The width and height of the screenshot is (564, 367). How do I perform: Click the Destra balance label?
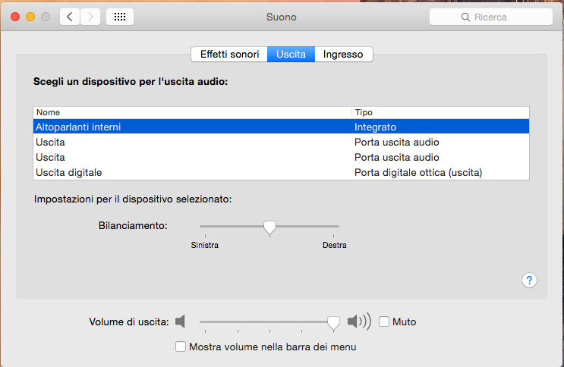tap(335, 245)
